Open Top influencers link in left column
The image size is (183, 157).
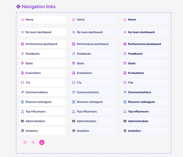click(42, 111)
